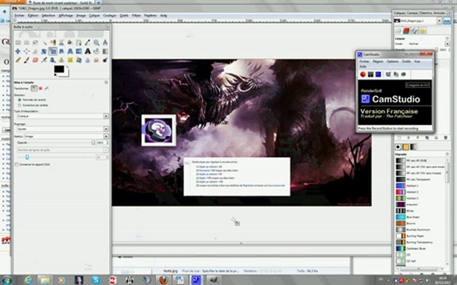Click the red Record button in CamStudio
Image resolution: width=457 pixels, height=285 pixels.
tap(363, 74)
